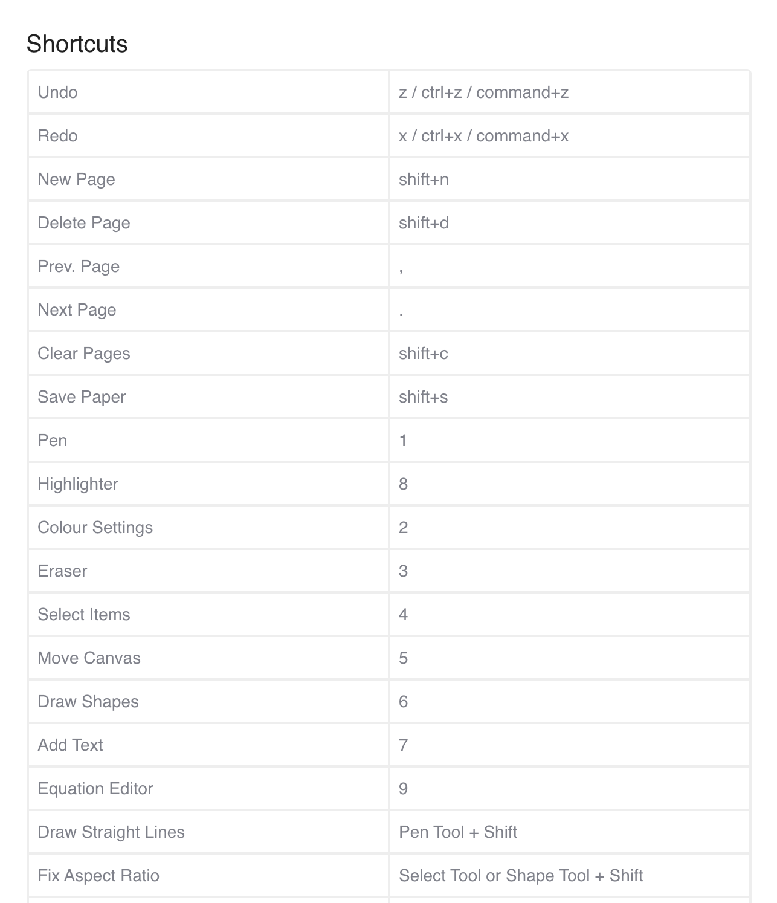Viewport: 777px width, 903px height.
Task: Click the 'x / ctrl+x / command+x' shortcut cell
Action: [x=483, y=136]
